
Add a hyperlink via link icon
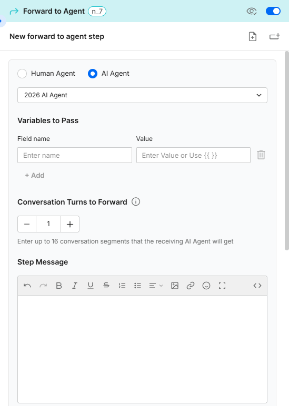[x=191, y=286]
